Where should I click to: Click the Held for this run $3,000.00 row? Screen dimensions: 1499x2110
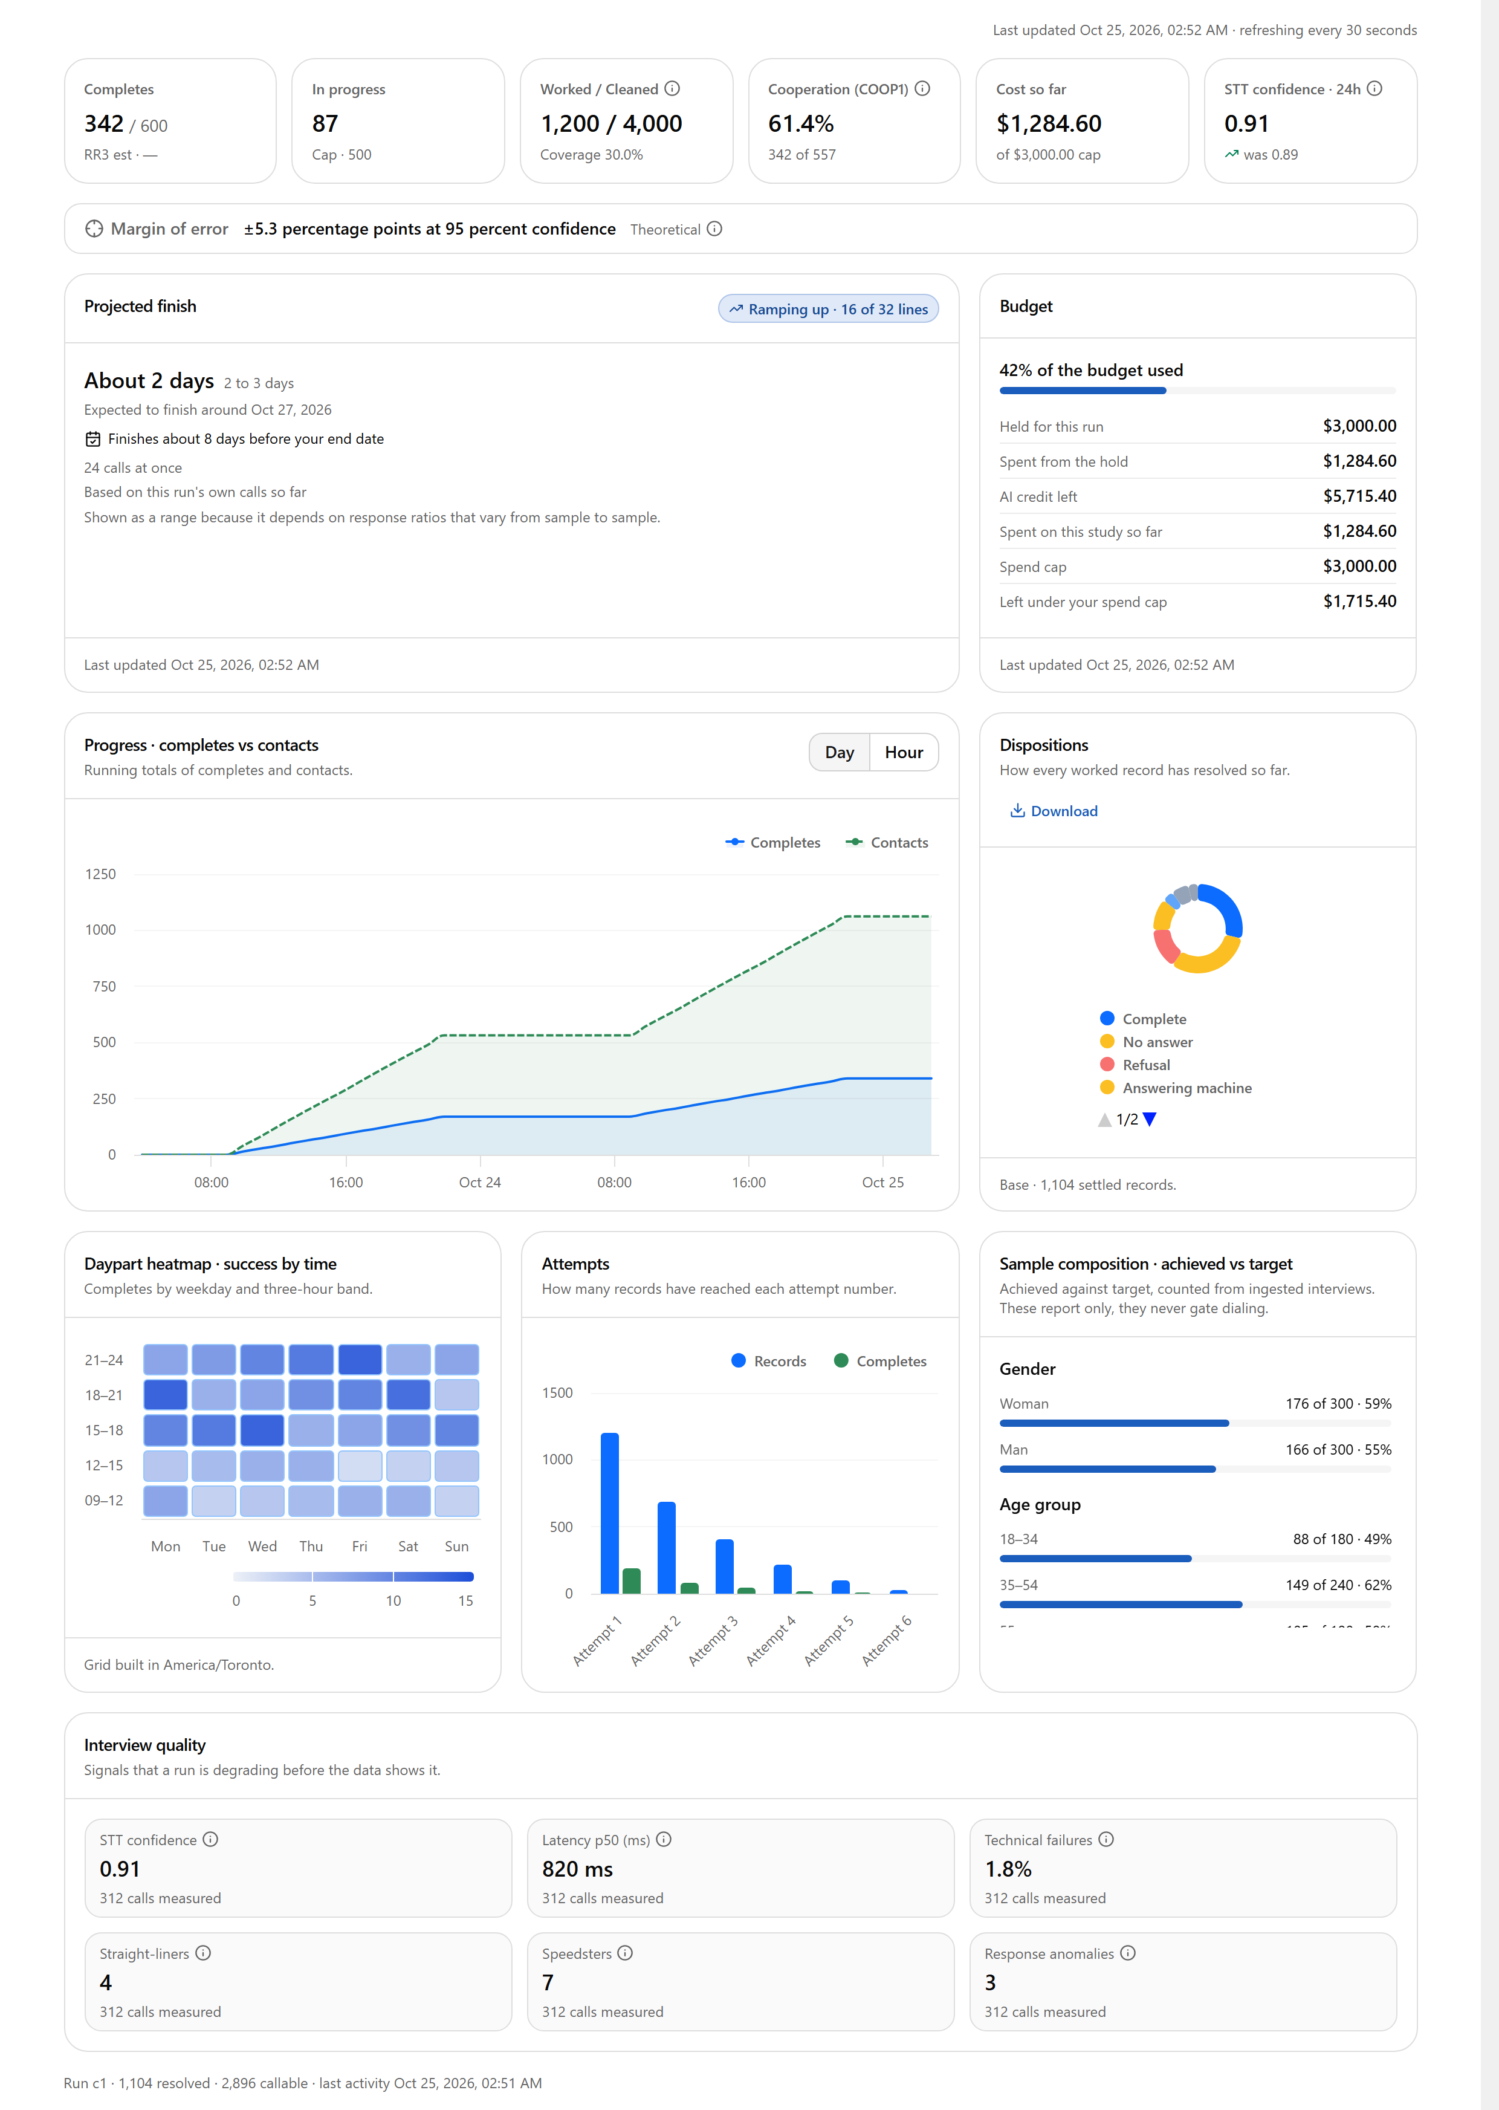tap(1197, 426)
